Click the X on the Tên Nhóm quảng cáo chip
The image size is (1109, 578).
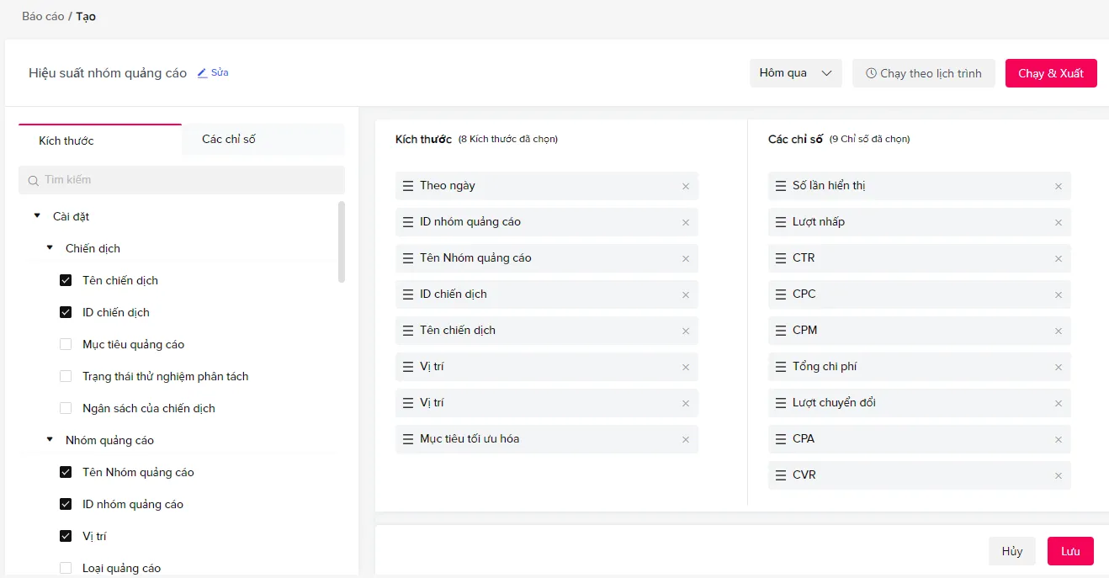[686, 259]
